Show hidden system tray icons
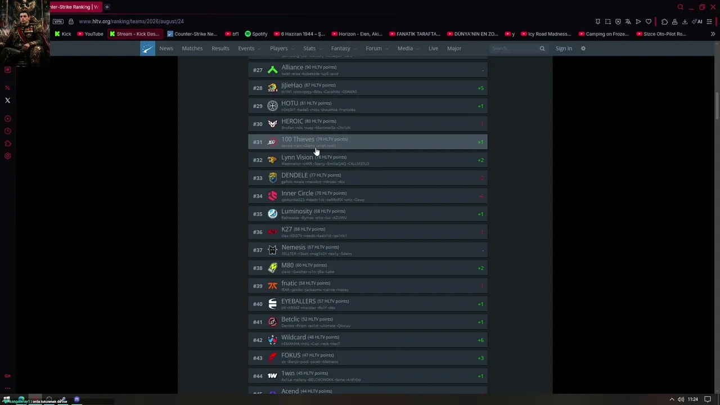 click(671, 399)
